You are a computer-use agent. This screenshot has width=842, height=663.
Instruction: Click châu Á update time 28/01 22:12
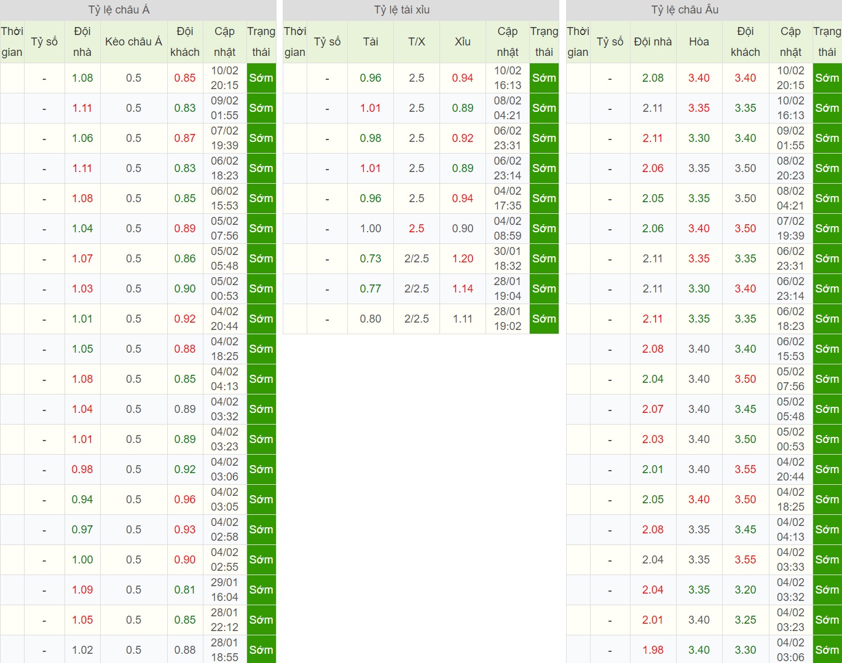point(224,620)
